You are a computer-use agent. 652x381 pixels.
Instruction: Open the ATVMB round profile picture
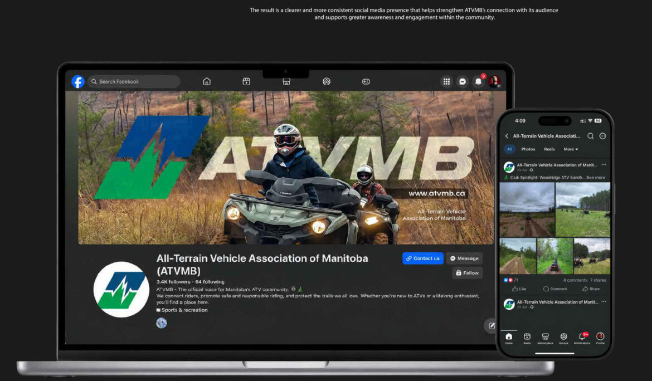(121, 290)
